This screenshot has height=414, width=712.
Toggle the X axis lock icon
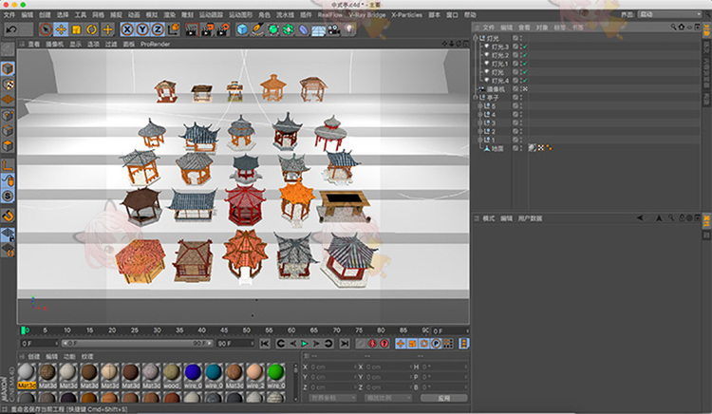pyautogui.click(x=128, y=29)
